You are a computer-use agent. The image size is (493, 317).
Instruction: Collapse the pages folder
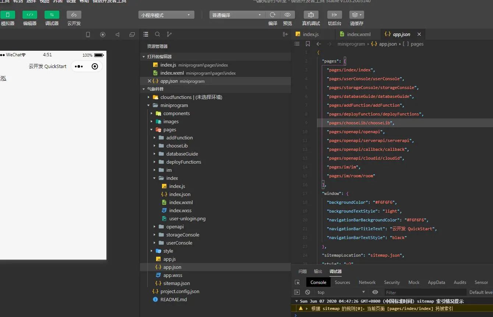[x=152, y=129]
